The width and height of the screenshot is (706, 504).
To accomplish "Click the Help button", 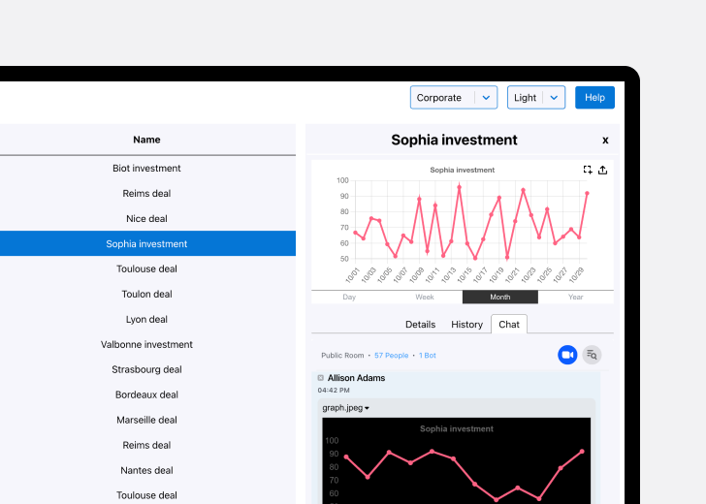I will tap(594, 98).
